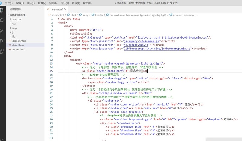
Task: Click the detail.html tab file icon
Action: click(x=48, y=9)
